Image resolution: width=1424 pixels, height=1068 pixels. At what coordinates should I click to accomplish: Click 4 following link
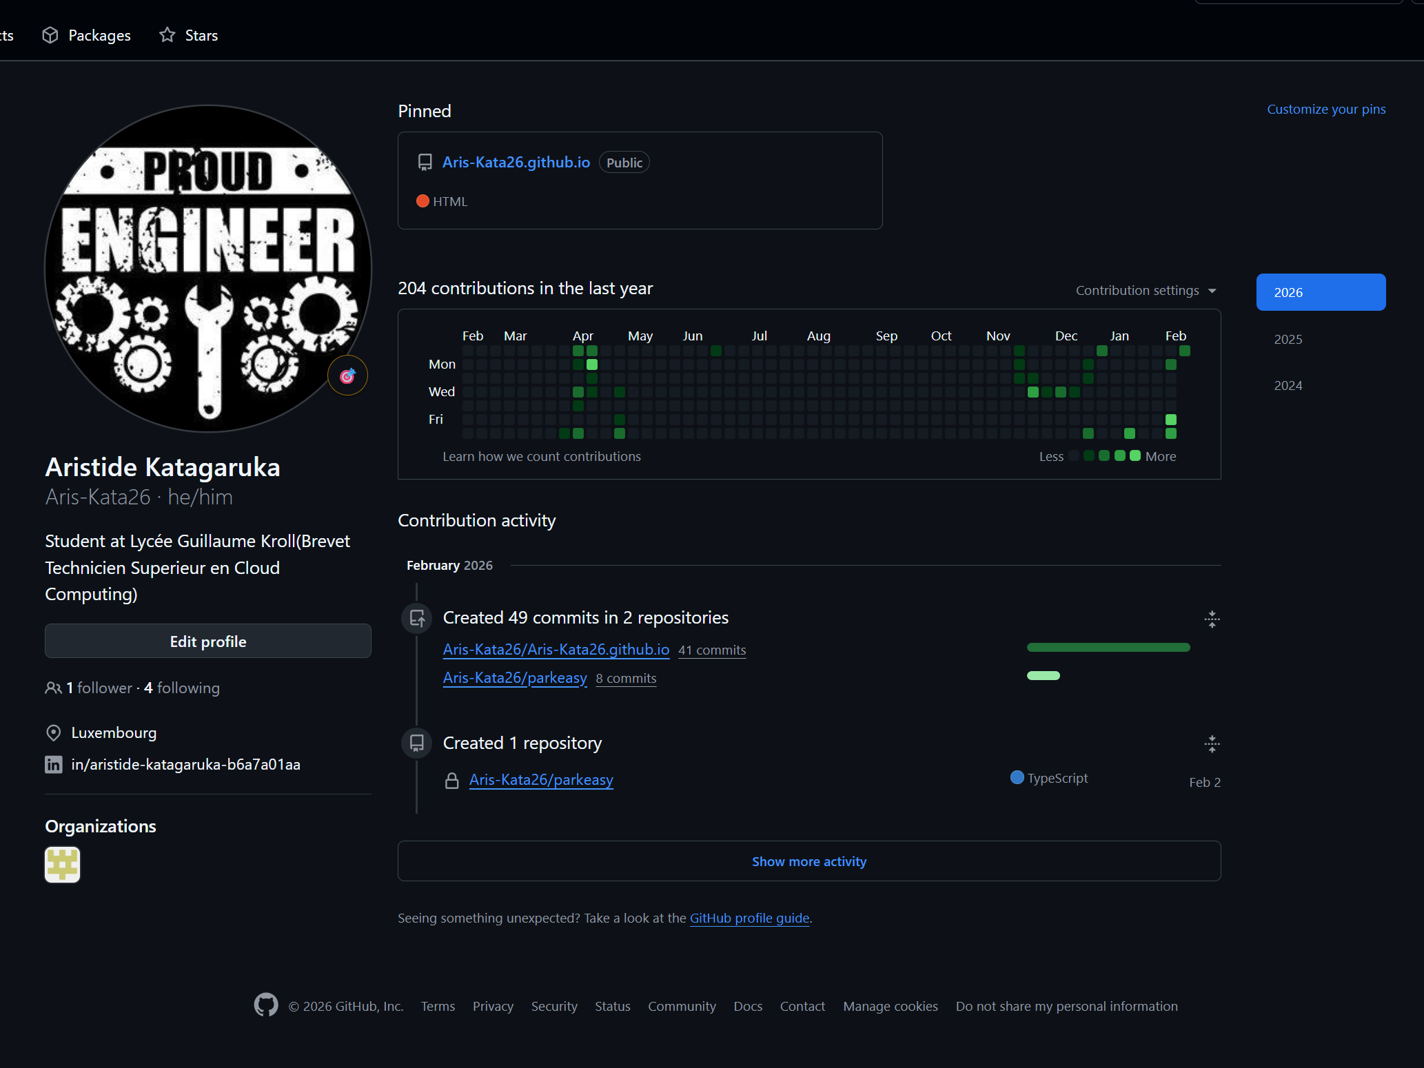pos(182,688)
